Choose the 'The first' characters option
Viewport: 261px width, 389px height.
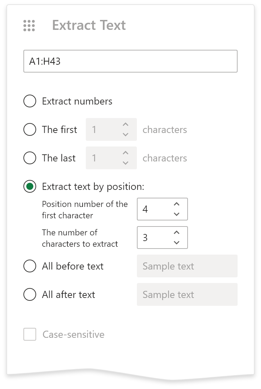pos(30,129)
